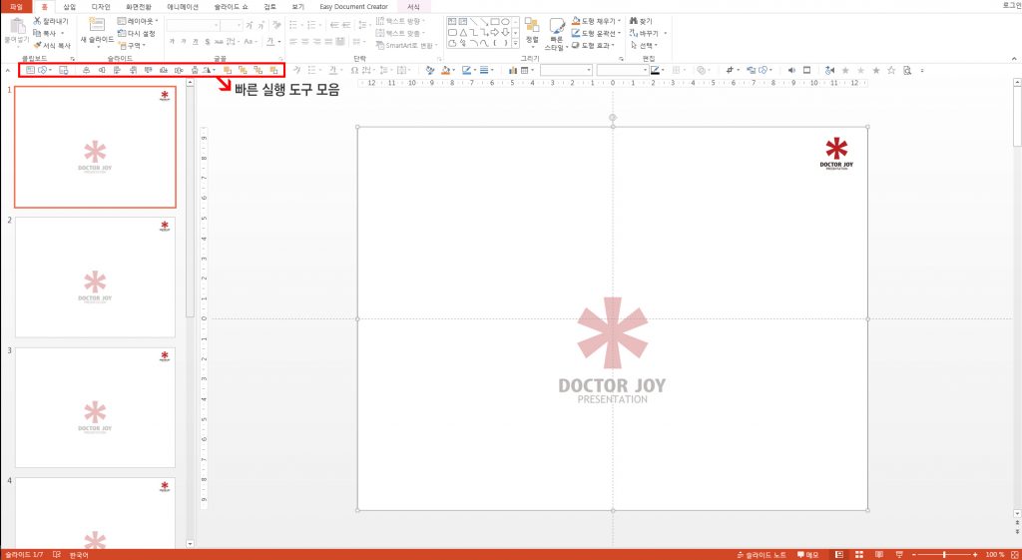Select the right arrow shape in gallery

495,33
